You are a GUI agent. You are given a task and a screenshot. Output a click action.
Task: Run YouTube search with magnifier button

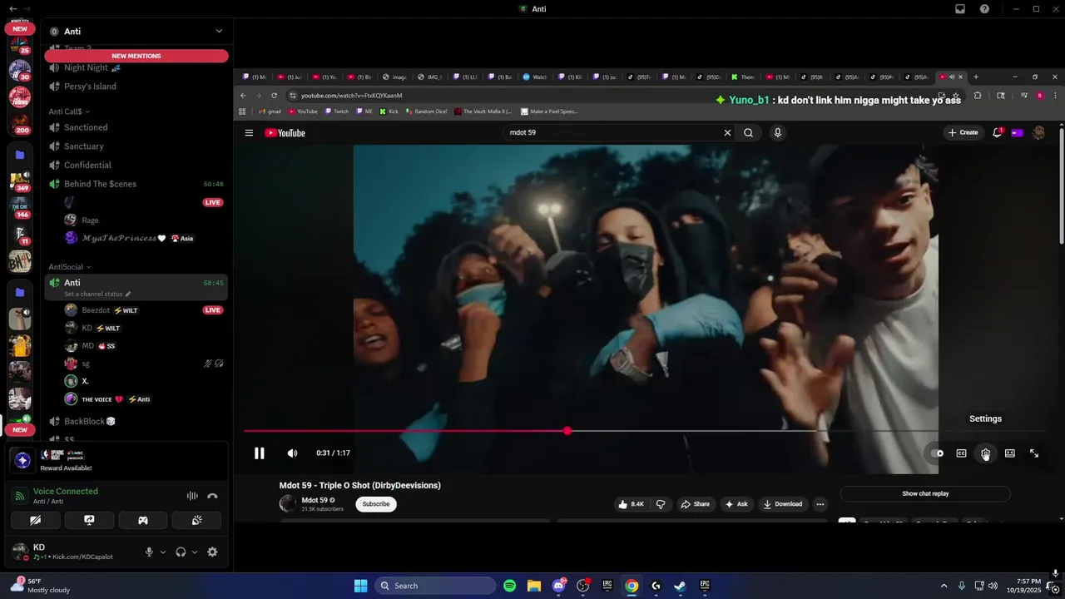748,132
